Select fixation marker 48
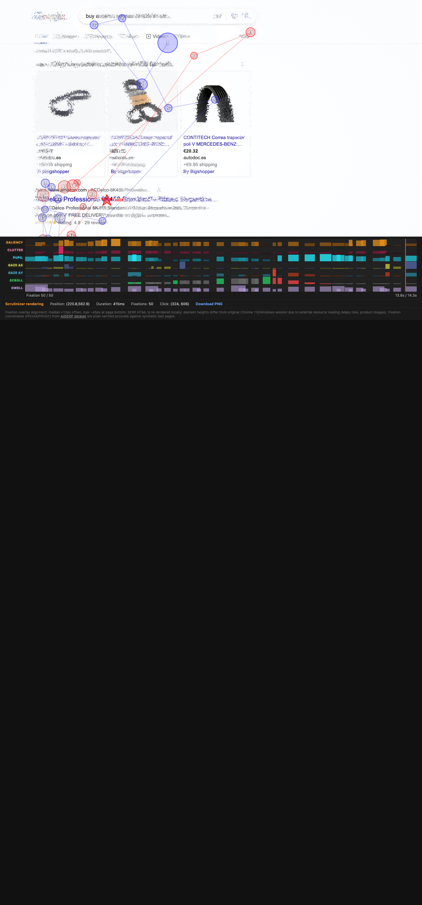The width and height of the screenshot is (422, 905). (x=194, y=56)
